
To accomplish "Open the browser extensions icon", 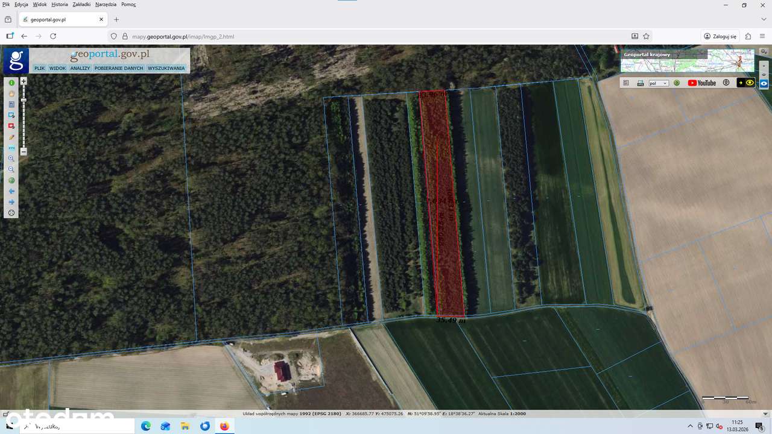I will tap(748, 36).
